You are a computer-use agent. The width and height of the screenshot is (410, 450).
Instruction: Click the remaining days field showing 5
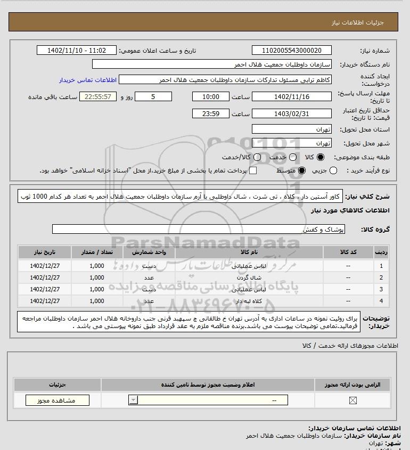153,97
